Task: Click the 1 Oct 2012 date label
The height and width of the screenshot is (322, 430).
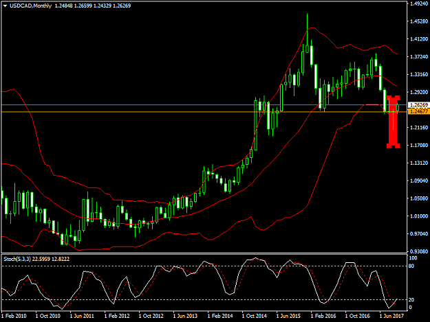Action: click(x=151, y=316)
